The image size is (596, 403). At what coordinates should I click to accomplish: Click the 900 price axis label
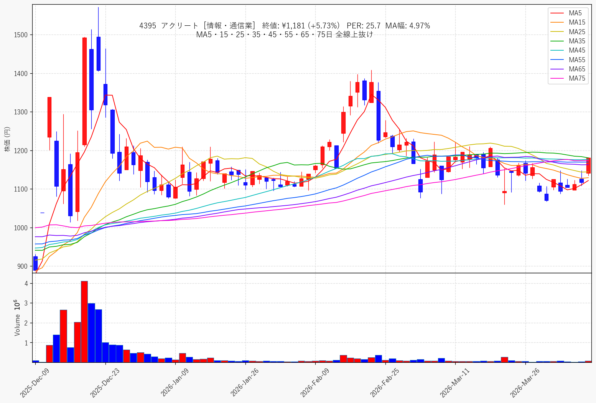click(22, 266)
